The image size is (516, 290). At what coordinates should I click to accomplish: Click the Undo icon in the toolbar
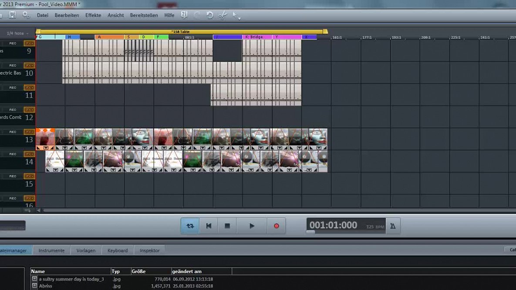(209, 15)
